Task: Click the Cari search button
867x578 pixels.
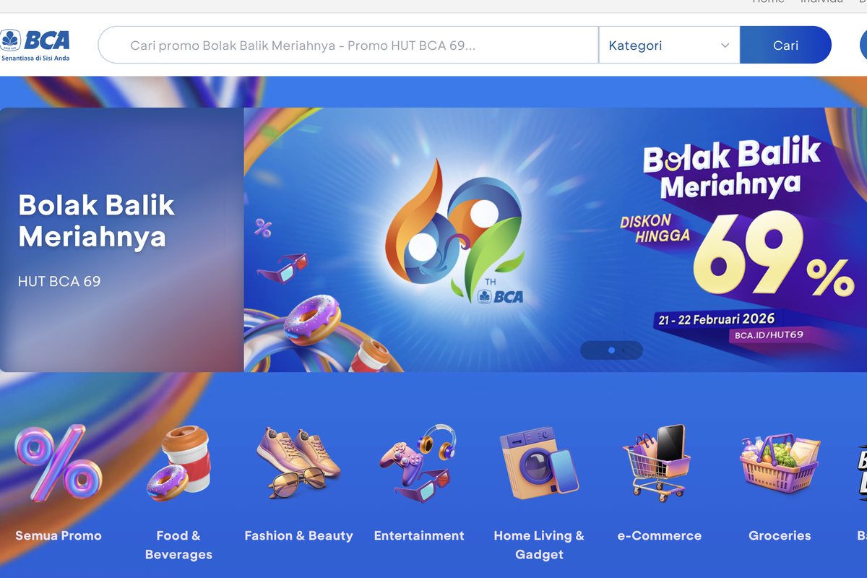Action: pos(785,46)
